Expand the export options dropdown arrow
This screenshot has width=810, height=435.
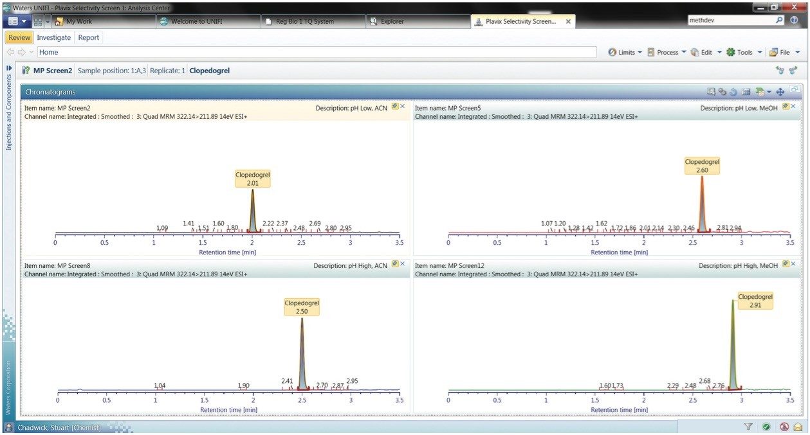coord(768,93)
